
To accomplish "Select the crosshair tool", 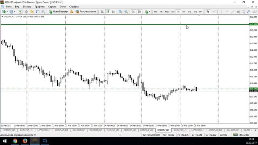I will point(214,12).
